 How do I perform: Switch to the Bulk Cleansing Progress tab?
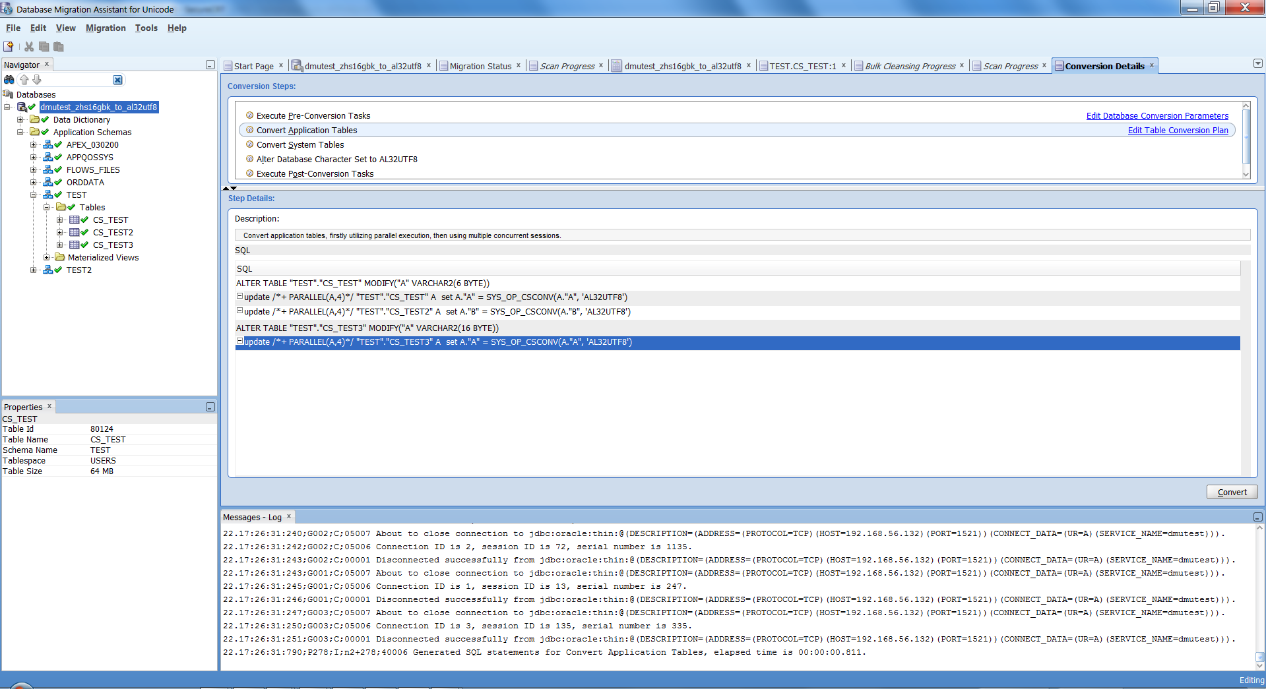point(910,66)
